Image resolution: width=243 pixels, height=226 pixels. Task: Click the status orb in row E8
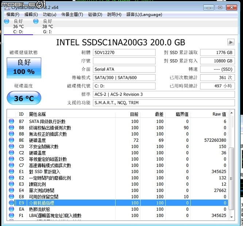11,196
